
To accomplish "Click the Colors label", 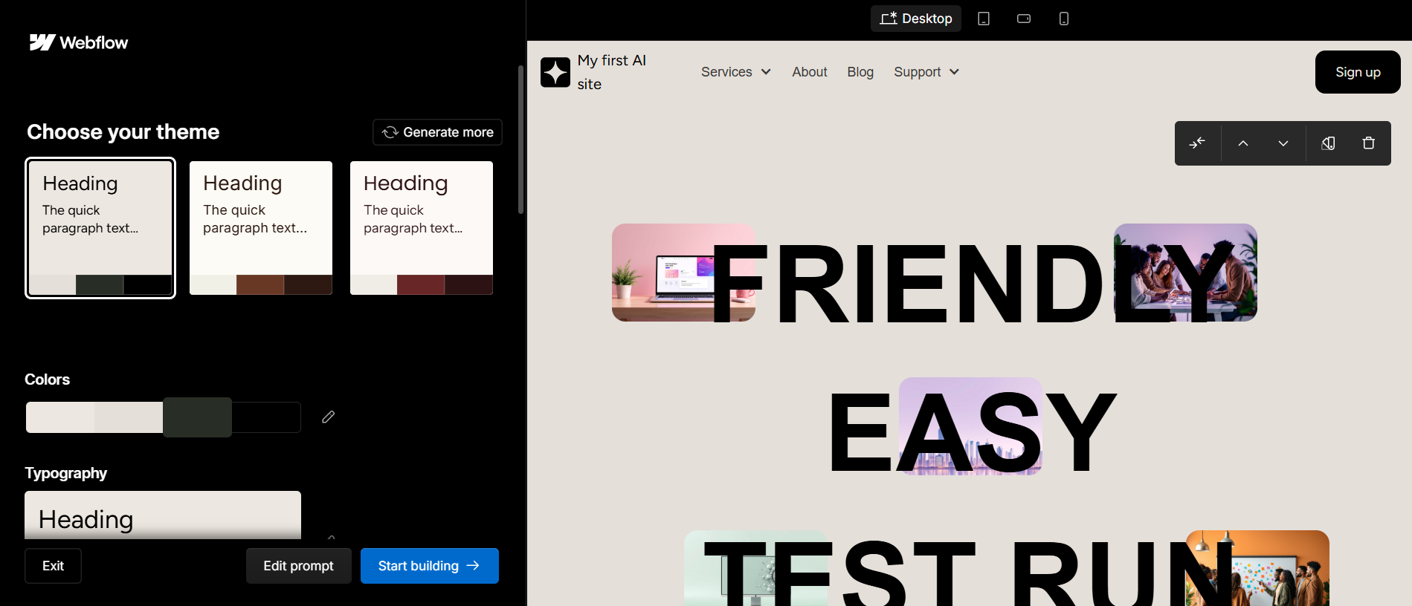I will [x=48, y=379].
